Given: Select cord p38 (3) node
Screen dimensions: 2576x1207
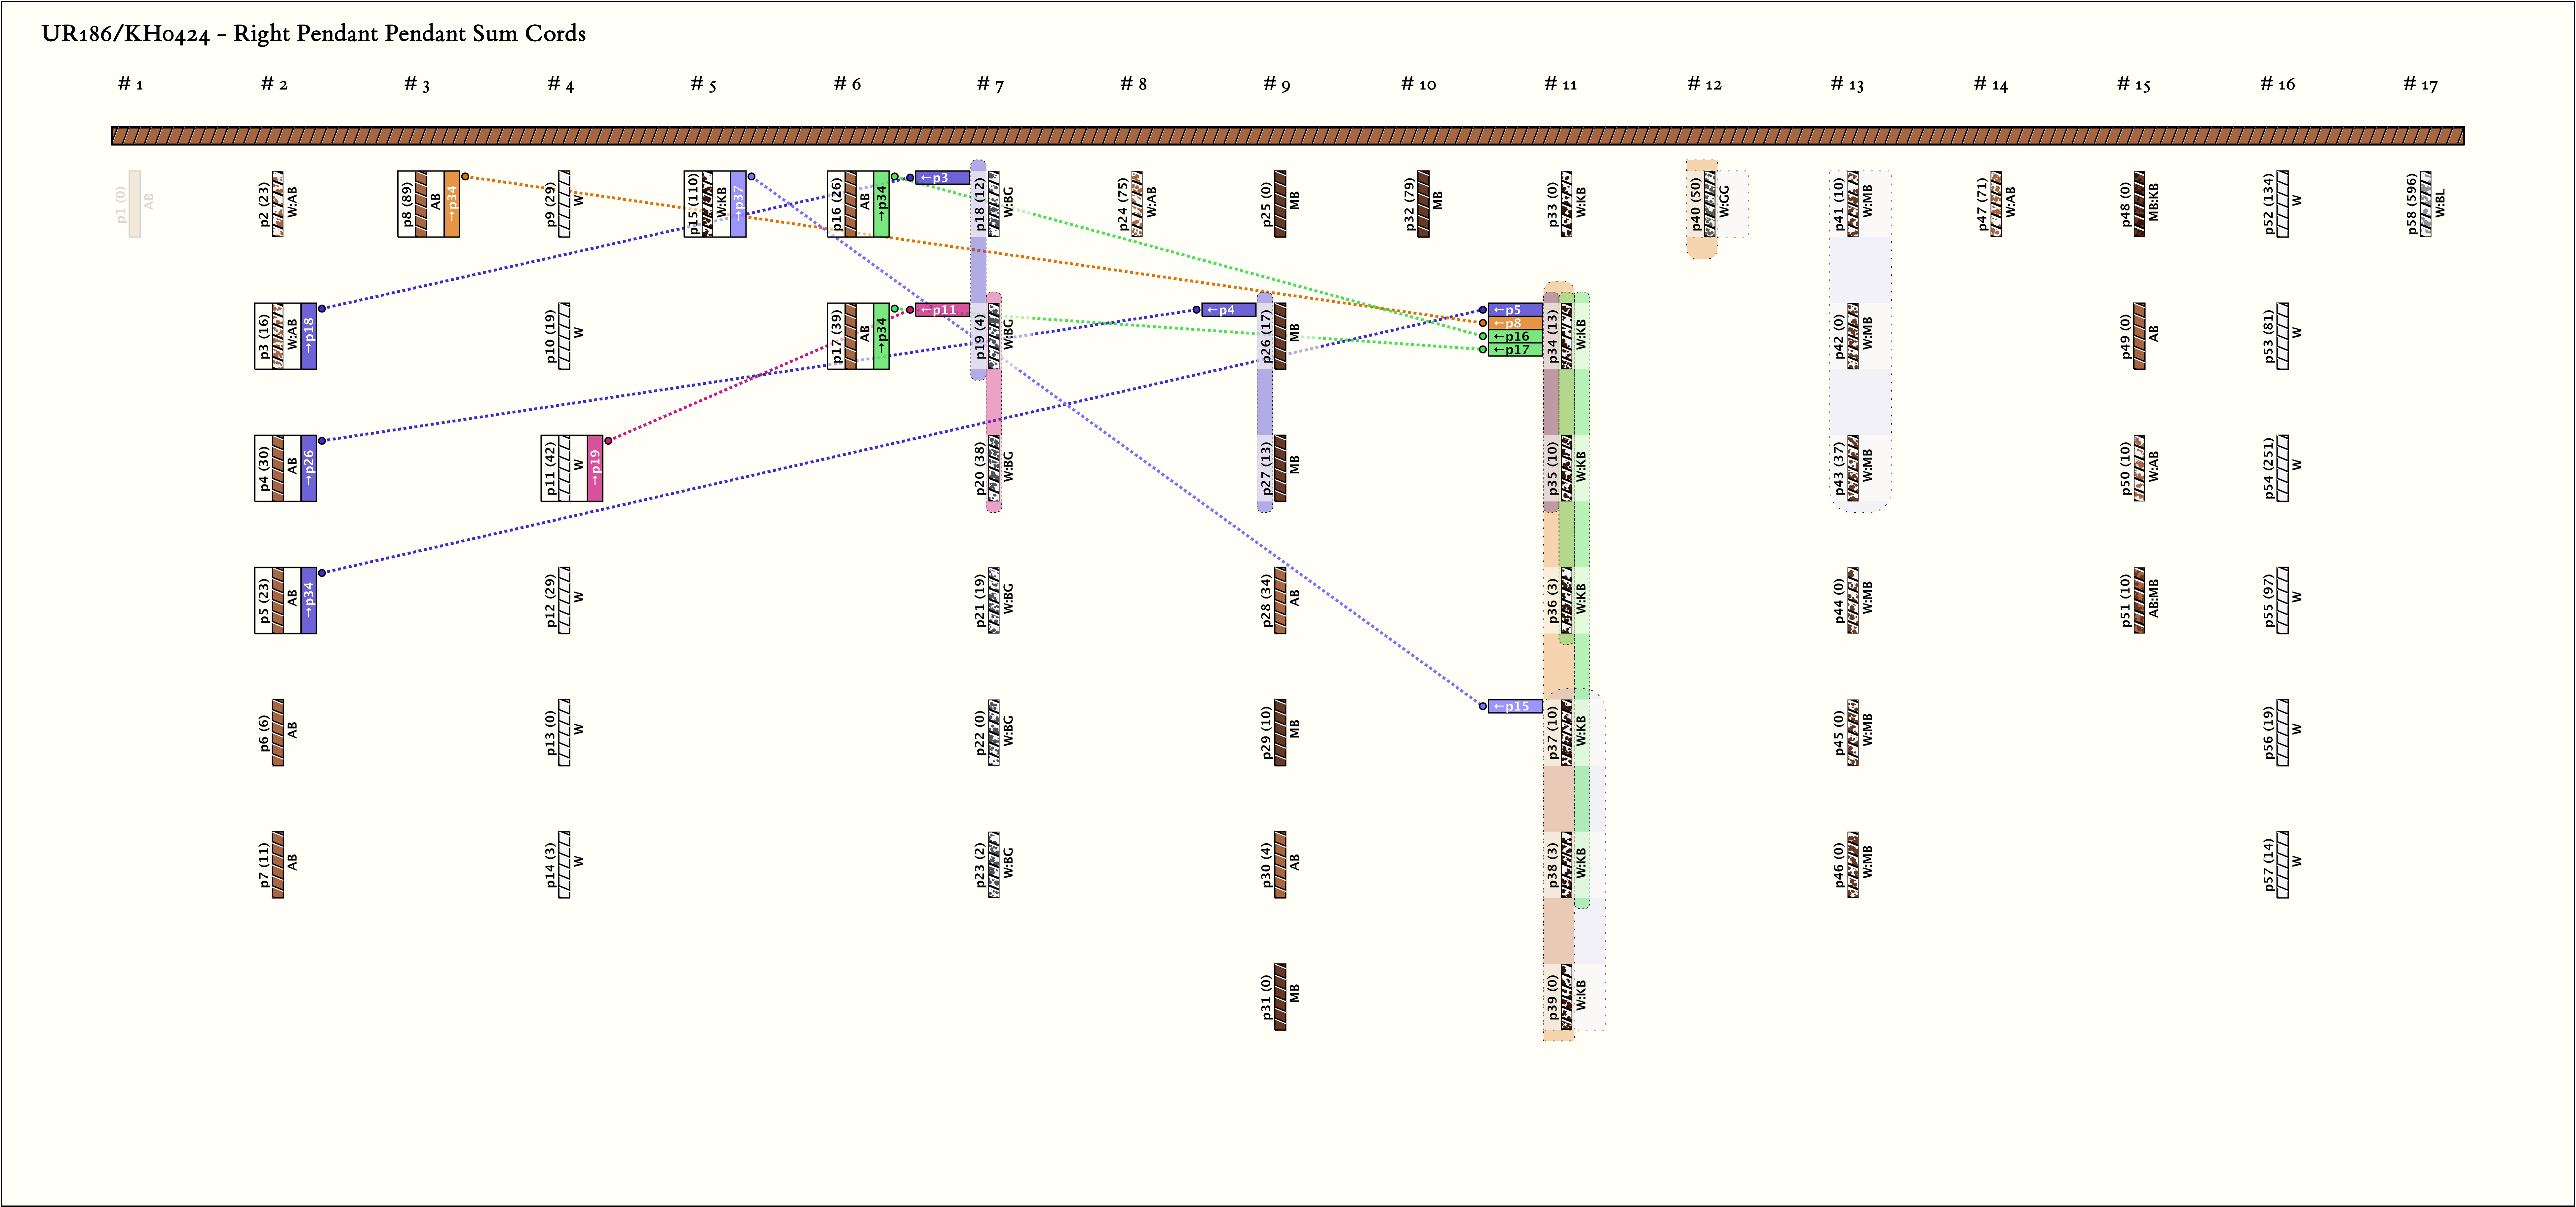Looking at the screenshot, I should point(1567,864).
